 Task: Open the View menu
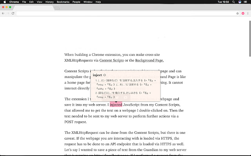pos(40,2)
